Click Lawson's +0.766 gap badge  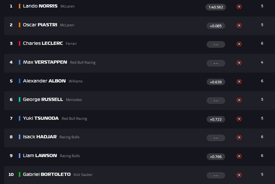click(216, 157)
